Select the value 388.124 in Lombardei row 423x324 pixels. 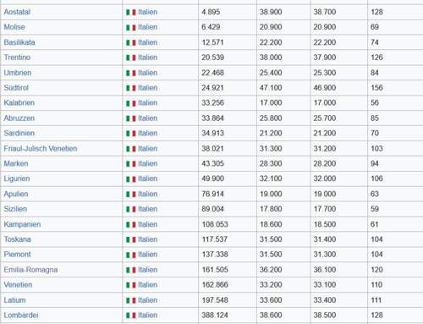pyautogui.click(x=215, y=315)
